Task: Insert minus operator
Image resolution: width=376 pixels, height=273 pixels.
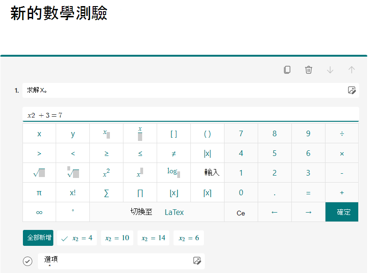Action: click(x=342, y=173)
